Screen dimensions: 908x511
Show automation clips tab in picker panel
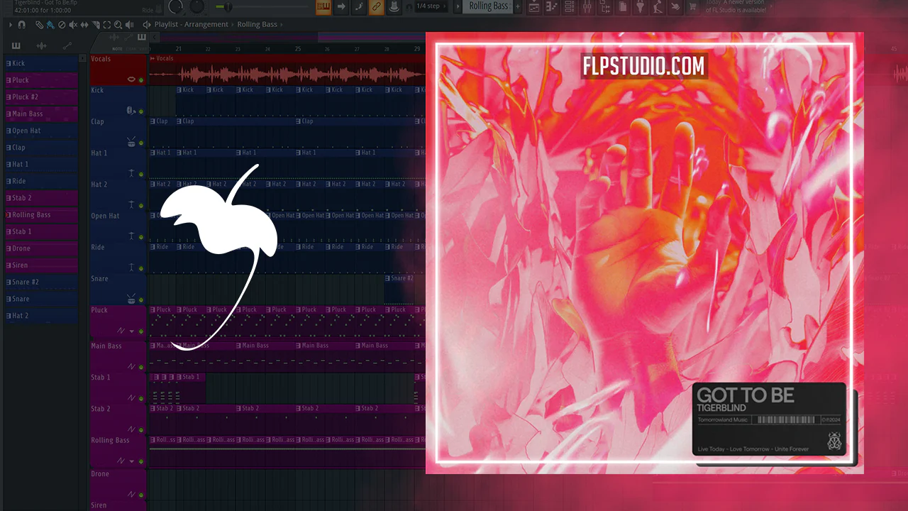(x=67, y=45)
